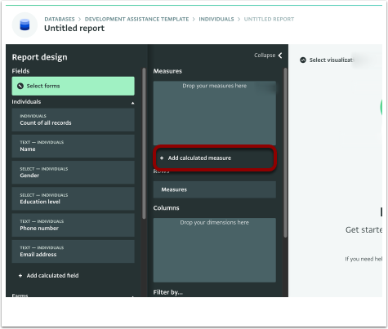
Task: Select the Gender field
Action: 73,172
